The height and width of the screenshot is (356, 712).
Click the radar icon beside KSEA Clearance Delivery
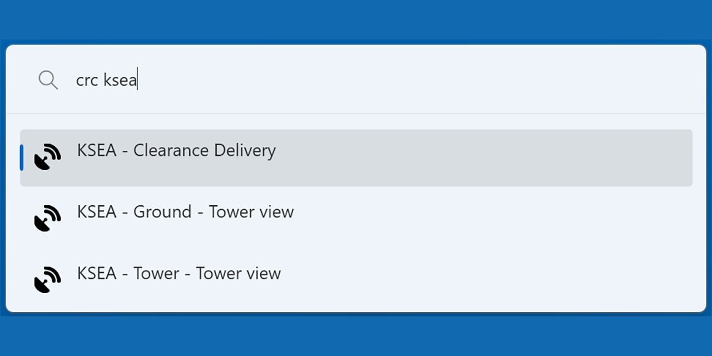point(48,157)
